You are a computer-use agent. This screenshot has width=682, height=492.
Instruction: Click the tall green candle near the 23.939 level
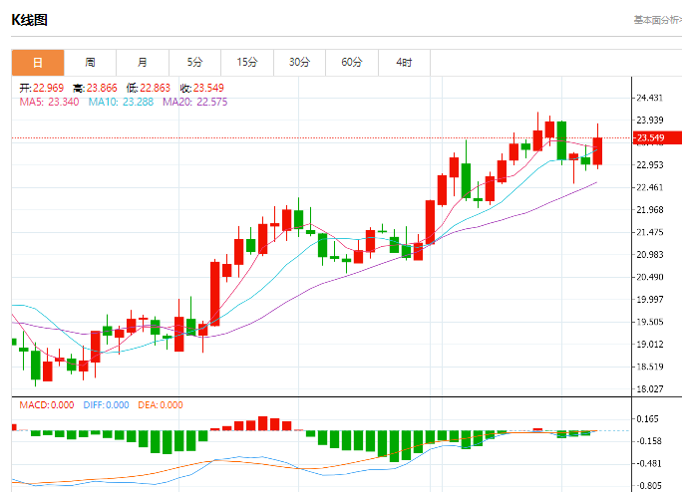coord(561,140)
